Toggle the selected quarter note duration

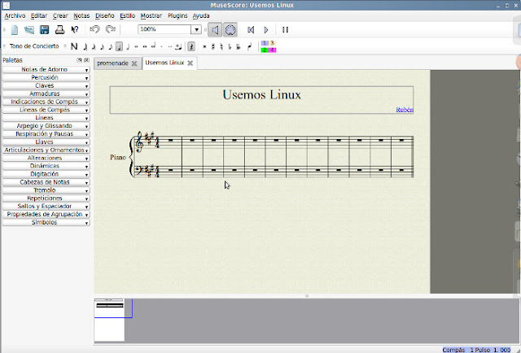click(x=119, y=47)
